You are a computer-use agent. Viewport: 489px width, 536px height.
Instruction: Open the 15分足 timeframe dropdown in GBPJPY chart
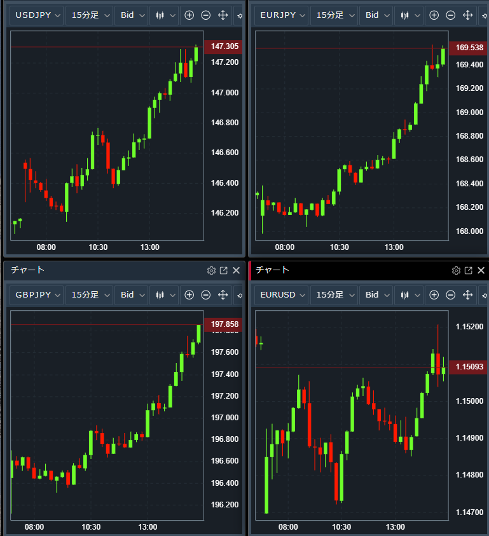[89, 295]
